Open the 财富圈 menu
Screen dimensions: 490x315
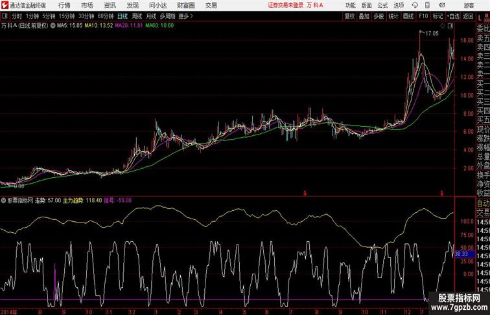(185, 5)
